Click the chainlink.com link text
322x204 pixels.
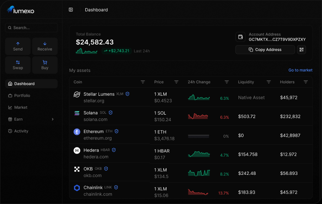click(x=98, y=194)
